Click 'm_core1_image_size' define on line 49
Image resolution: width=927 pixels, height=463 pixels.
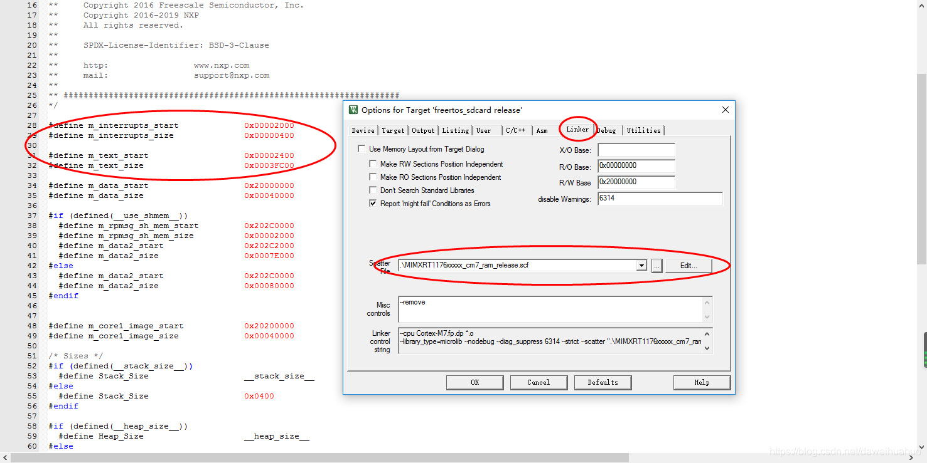pyautogui.click(x=114, y=336)
